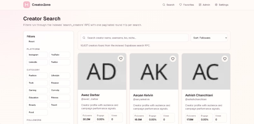Go to the Admin page
Screen dimensions: 254x124
click(205, 5)
